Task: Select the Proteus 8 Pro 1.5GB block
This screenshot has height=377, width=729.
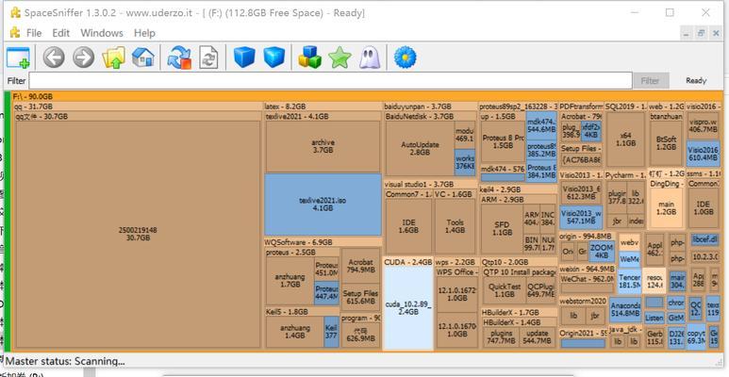Action: coord(503,141)
